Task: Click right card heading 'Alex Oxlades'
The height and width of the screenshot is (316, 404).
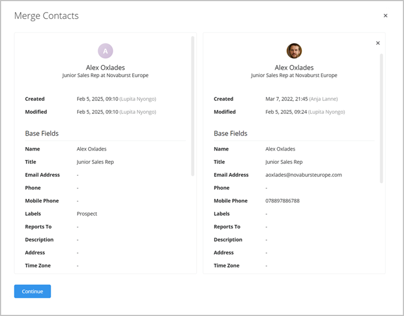Action: coord(294,68)
